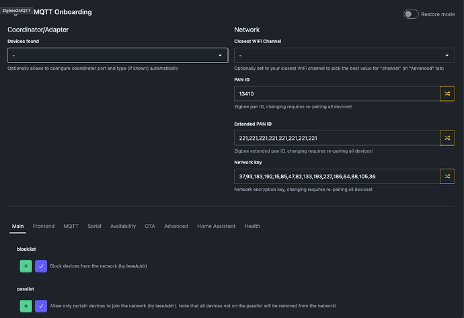Screen dimensions: 464x318
Task: Click 'Optionally set to your closest WiFi' hint
Action: point(339,69)
